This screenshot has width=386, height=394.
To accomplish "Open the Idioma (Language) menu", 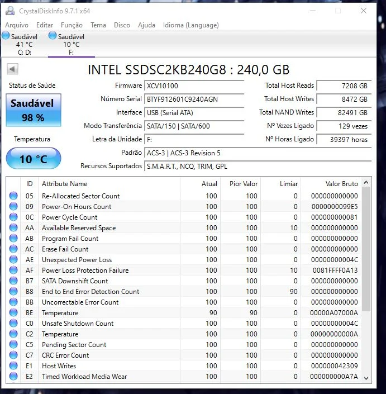I will (191, 25).
